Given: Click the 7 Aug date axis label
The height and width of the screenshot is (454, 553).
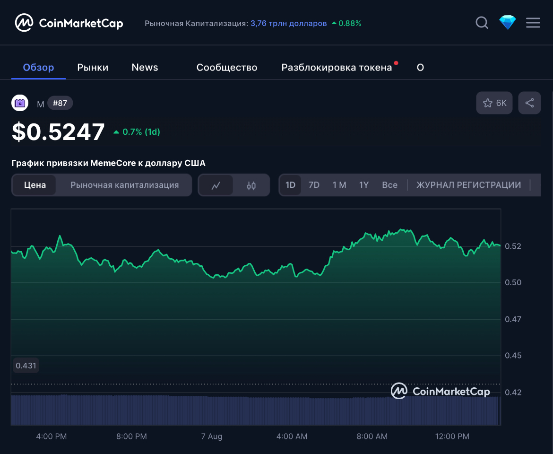Looking at the screenshot, I should click(x=212, y=437).
